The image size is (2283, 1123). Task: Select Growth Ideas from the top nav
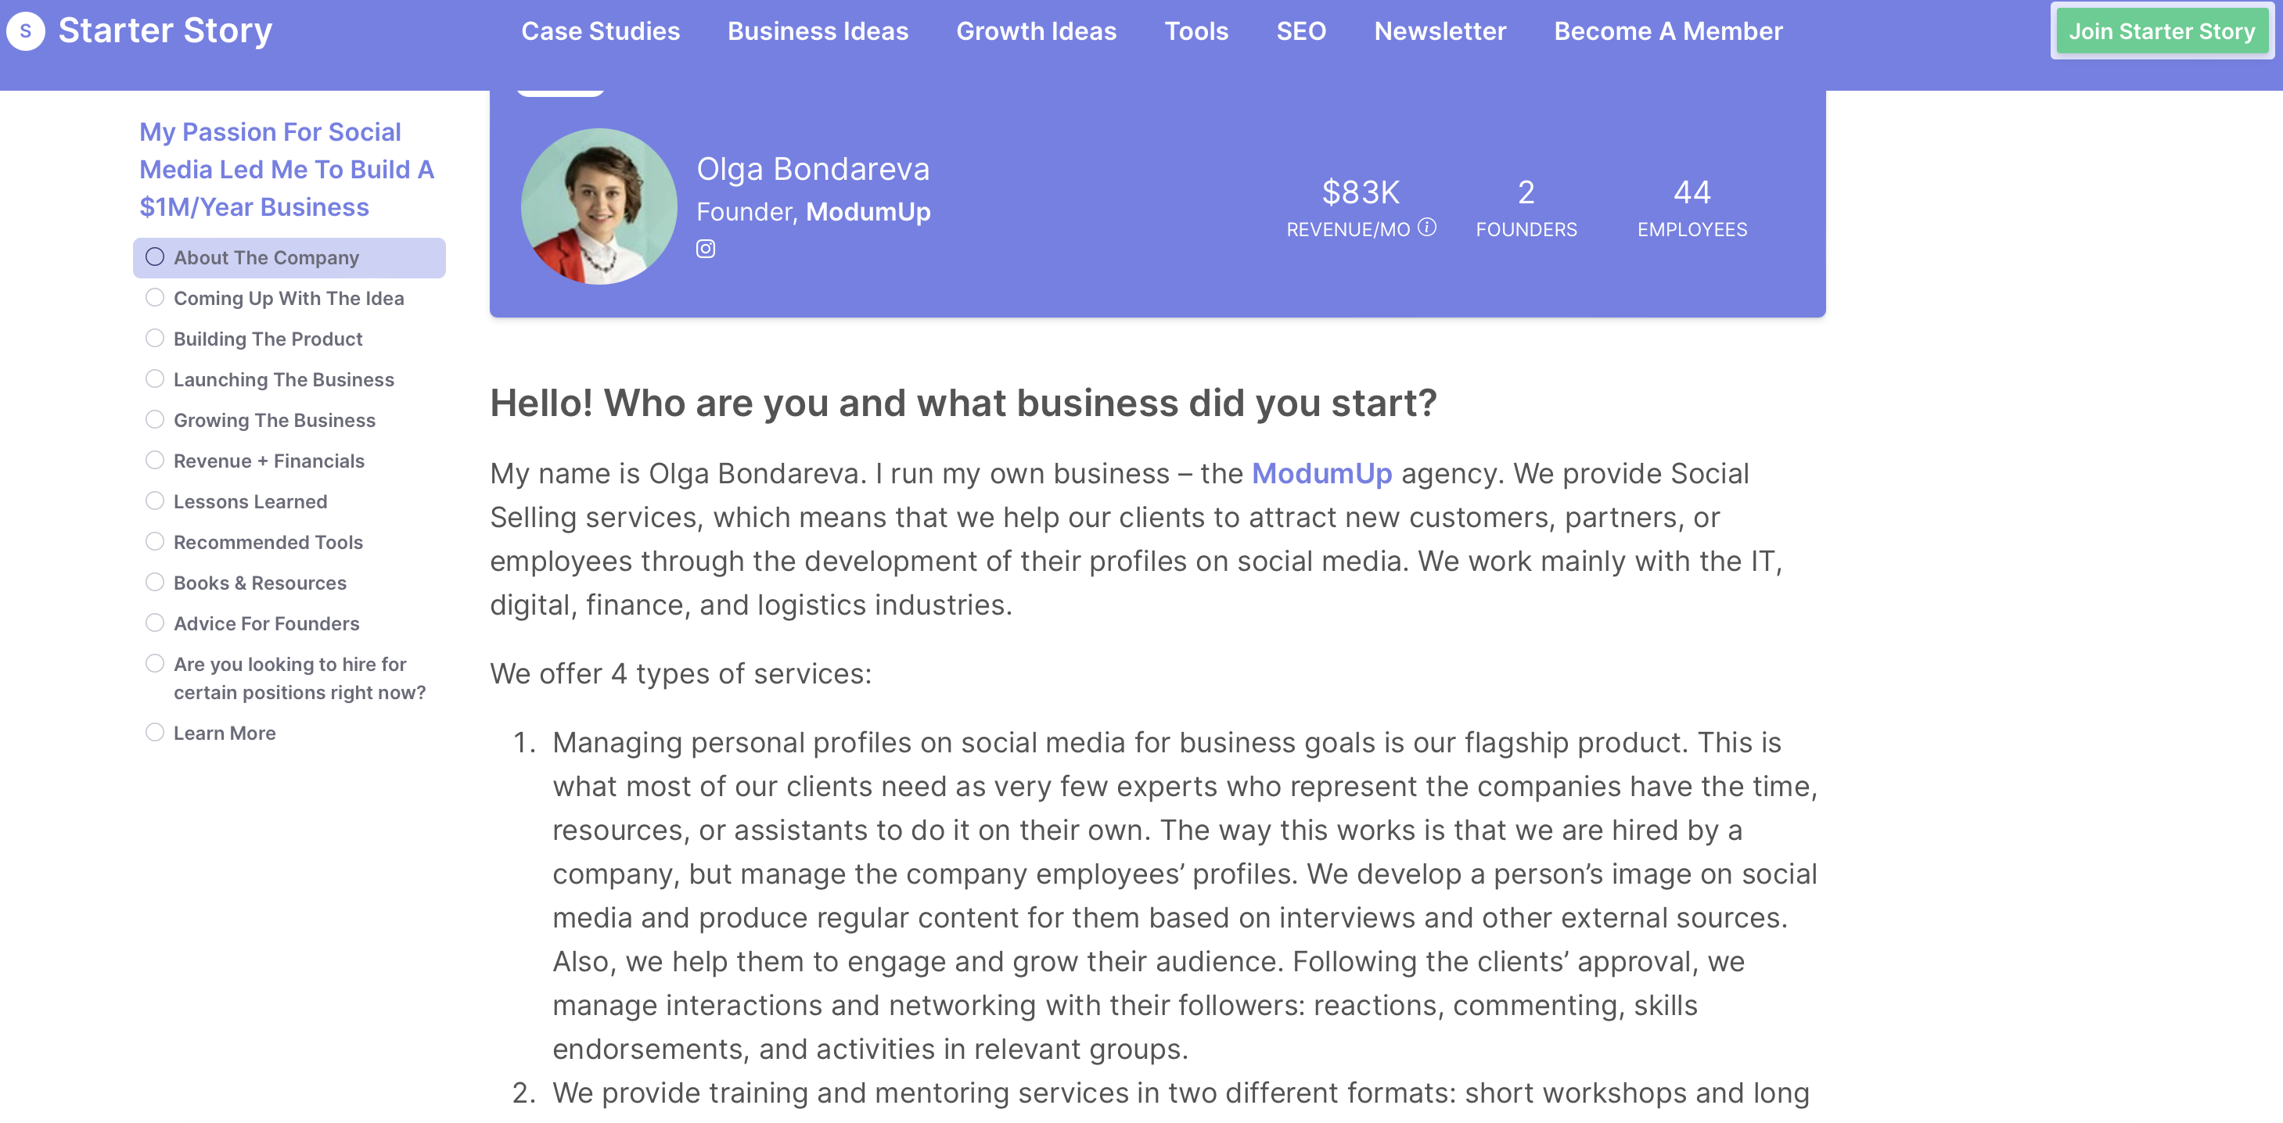point(1037,31)
